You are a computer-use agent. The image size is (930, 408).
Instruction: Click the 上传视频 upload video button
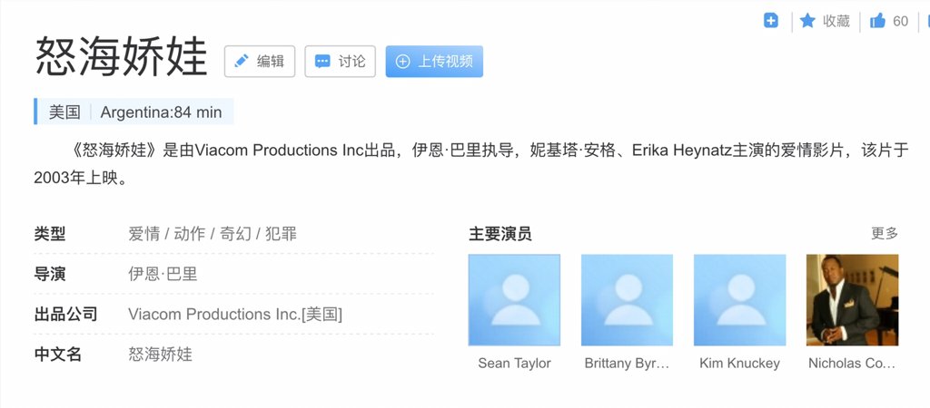click(x=434, y=62)
